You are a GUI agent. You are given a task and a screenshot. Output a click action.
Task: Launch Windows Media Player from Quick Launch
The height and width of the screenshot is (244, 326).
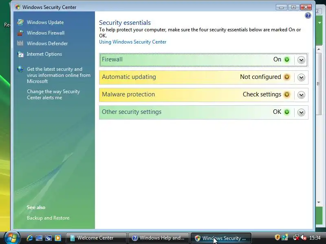click(58, 238)
